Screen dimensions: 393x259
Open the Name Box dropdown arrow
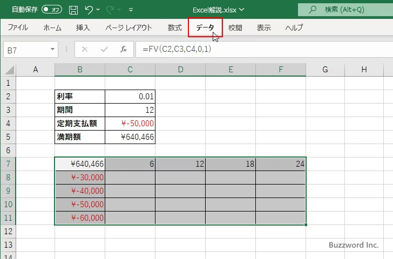coord(52,49)
